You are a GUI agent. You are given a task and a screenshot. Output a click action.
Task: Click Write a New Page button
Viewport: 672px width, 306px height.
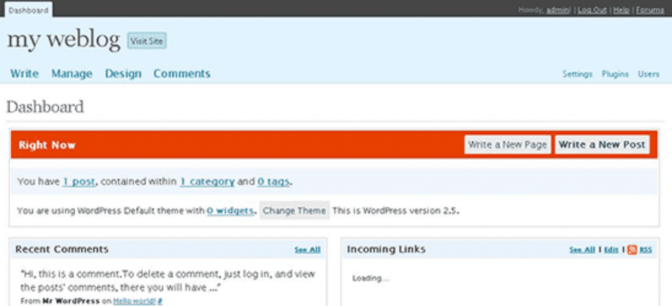[507, 145]
